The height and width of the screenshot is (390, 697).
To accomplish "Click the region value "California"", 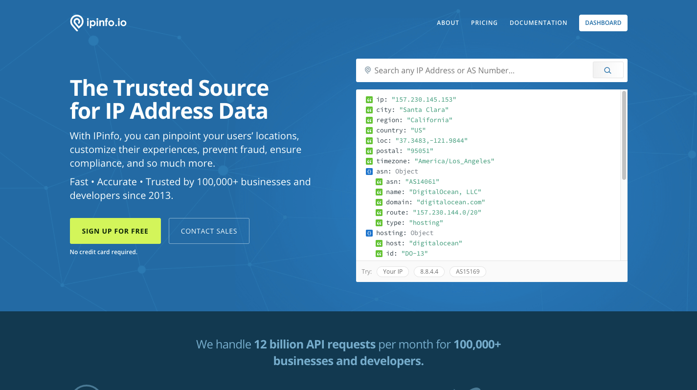I will (x=430, y=120).
